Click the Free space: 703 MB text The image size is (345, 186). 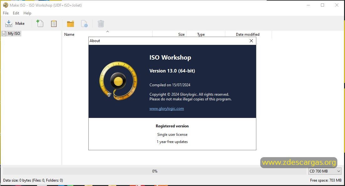(x=326, y=180)
